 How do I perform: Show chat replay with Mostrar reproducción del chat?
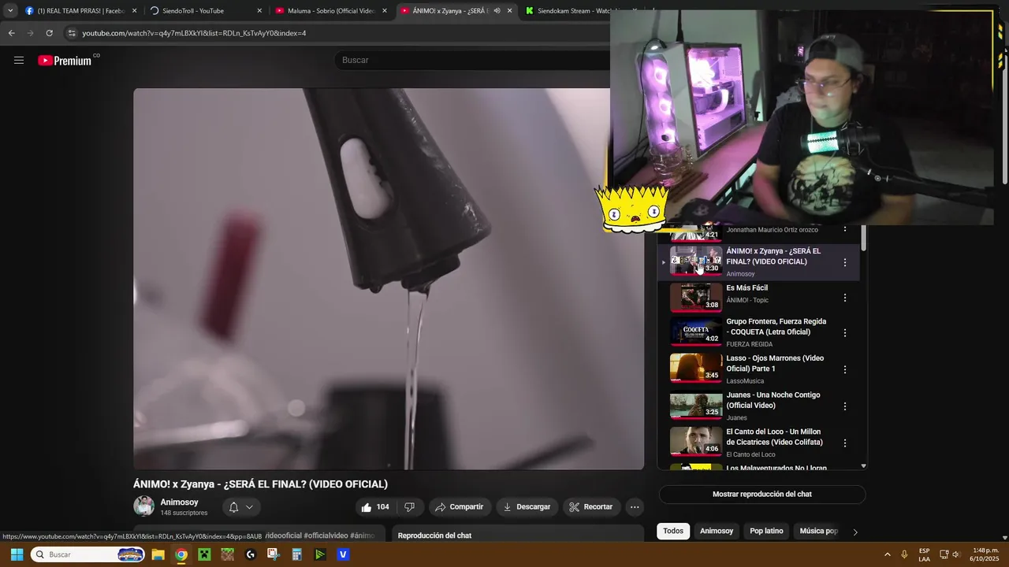[x=762, y=495]
